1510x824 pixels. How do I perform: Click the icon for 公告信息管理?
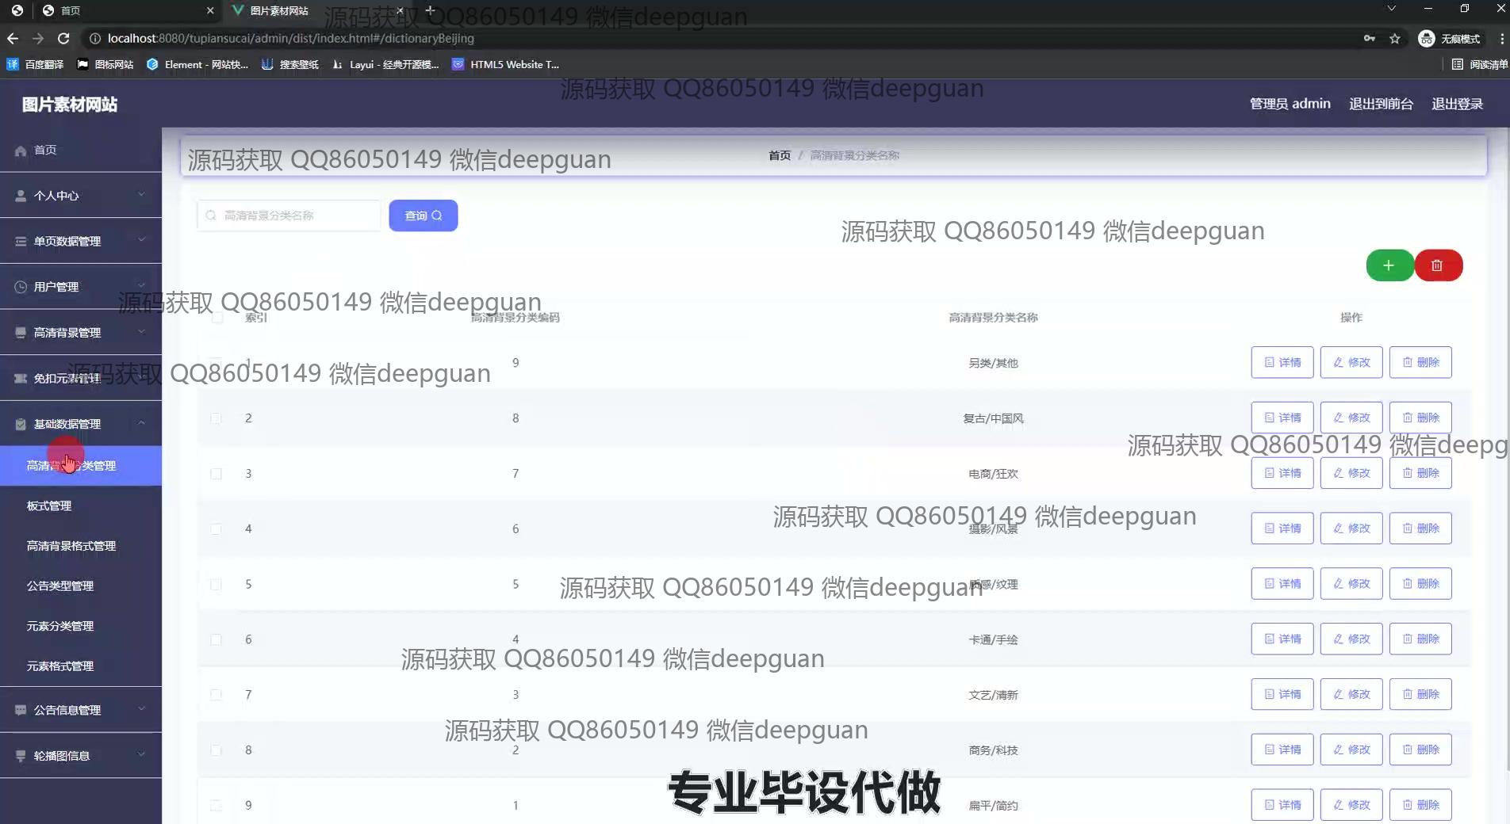click(x=21, y=711)
